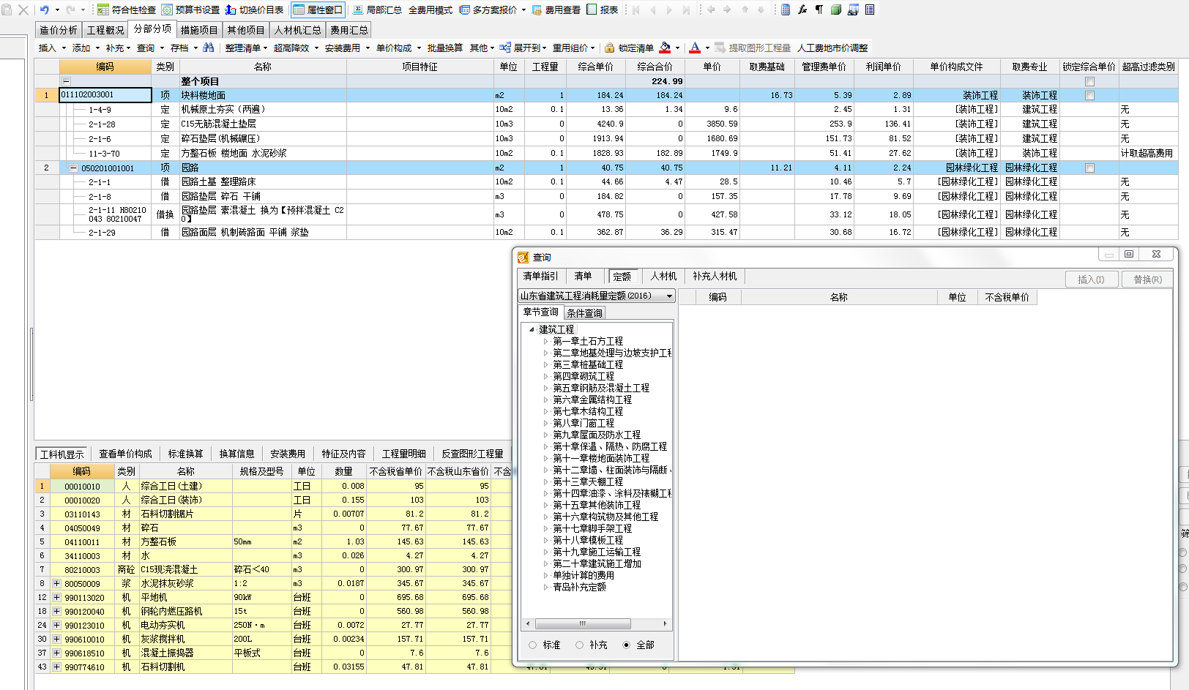Viewport: 1189px width, 690px height.
Task: Open 预算书设置 budget settings
Action: [x=190, y=10]
